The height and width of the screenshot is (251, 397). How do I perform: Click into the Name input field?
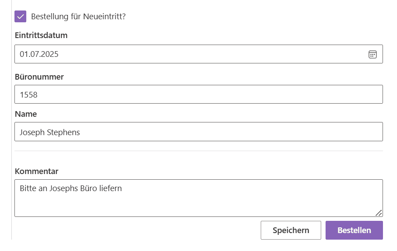pos(198,132)
